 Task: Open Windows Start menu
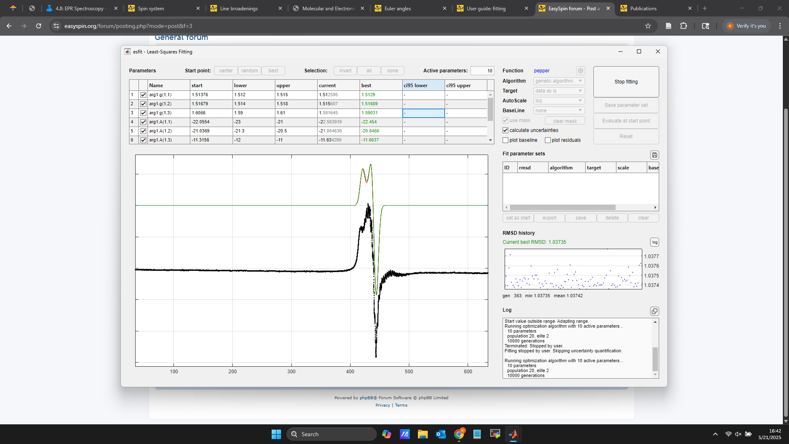click(276, 434)
